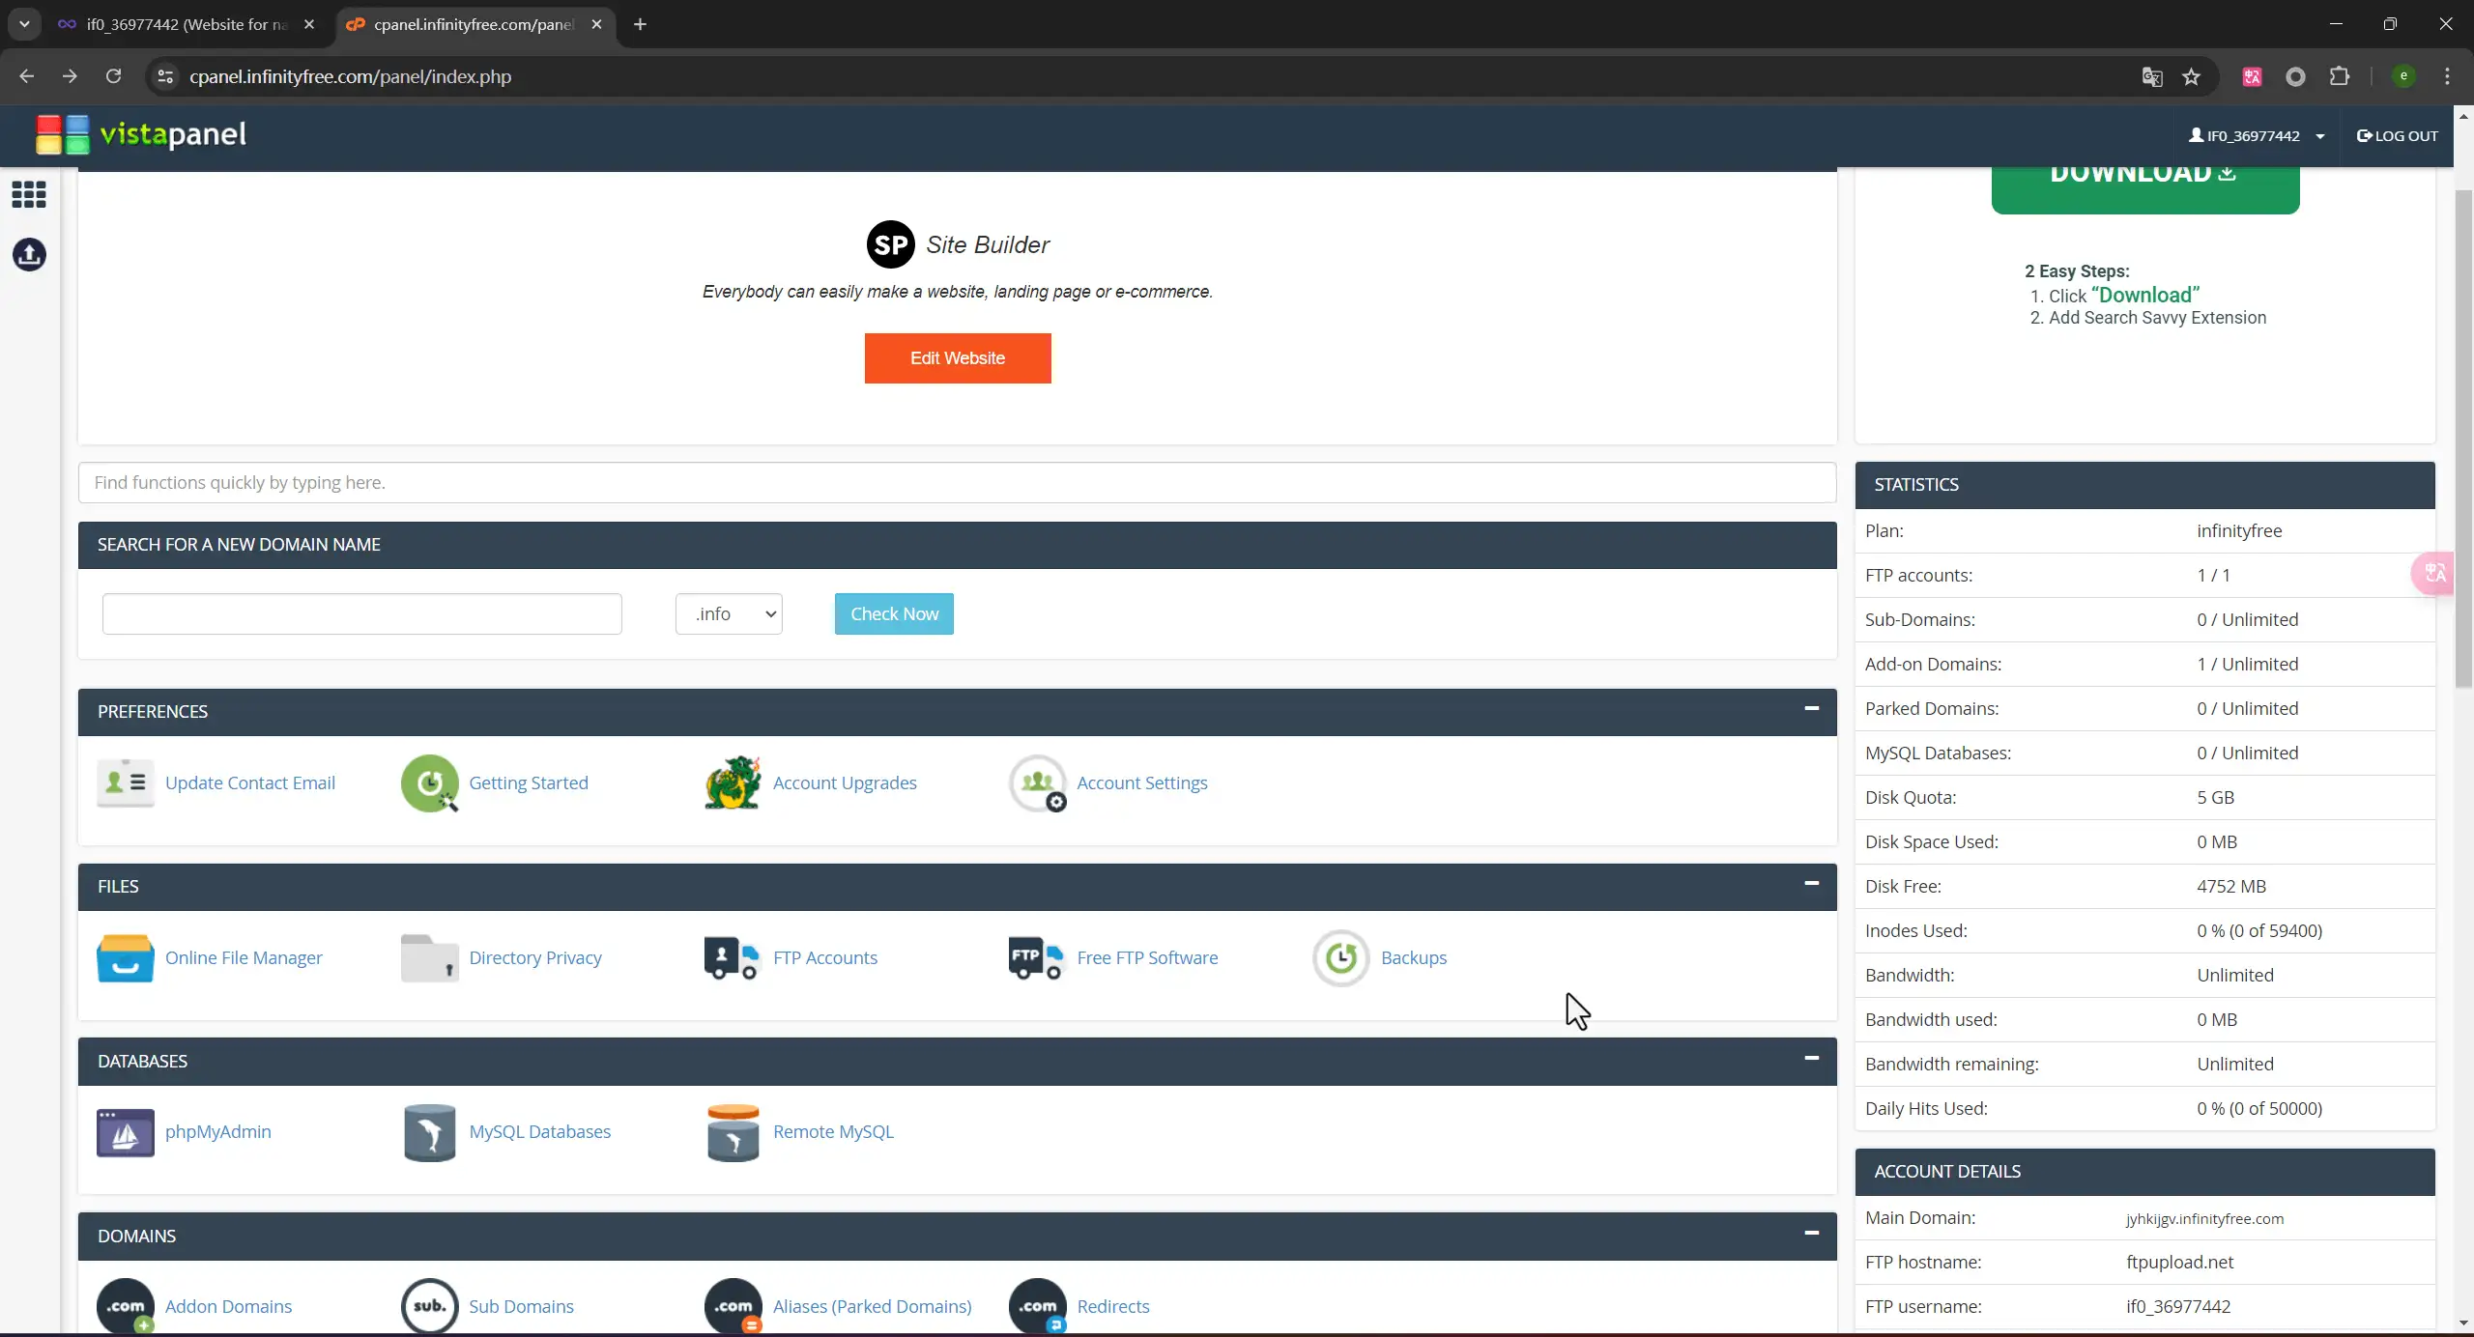This screenshot has width=2474, height=1337.
Task: Open the Chrome three-dot menu
Action: click(x=2447, y=76)
